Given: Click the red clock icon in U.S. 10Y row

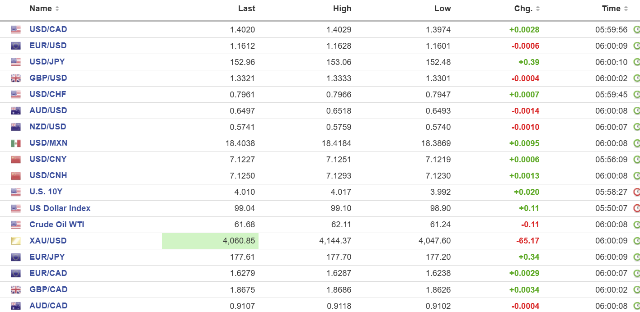Looking at the screenshot, I should pos(636,192).
